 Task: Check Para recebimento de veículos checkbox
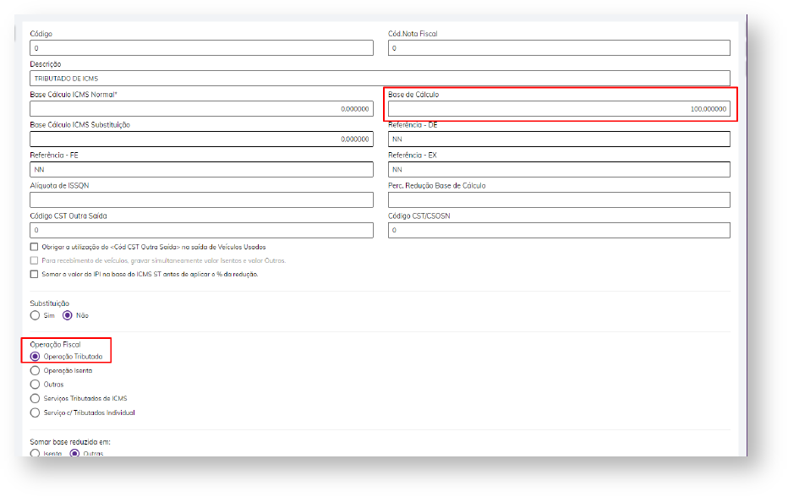[x=34, y=260]
